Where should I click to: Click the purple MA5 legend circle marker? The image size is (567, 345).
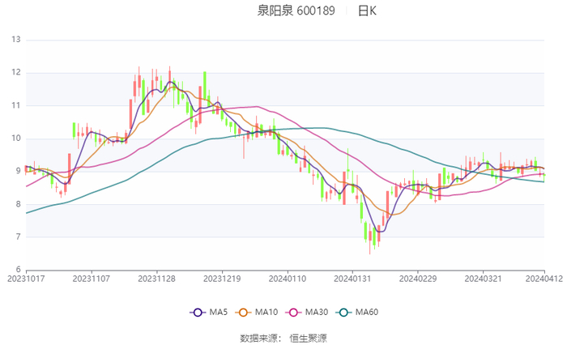click(x=197, y=313)
